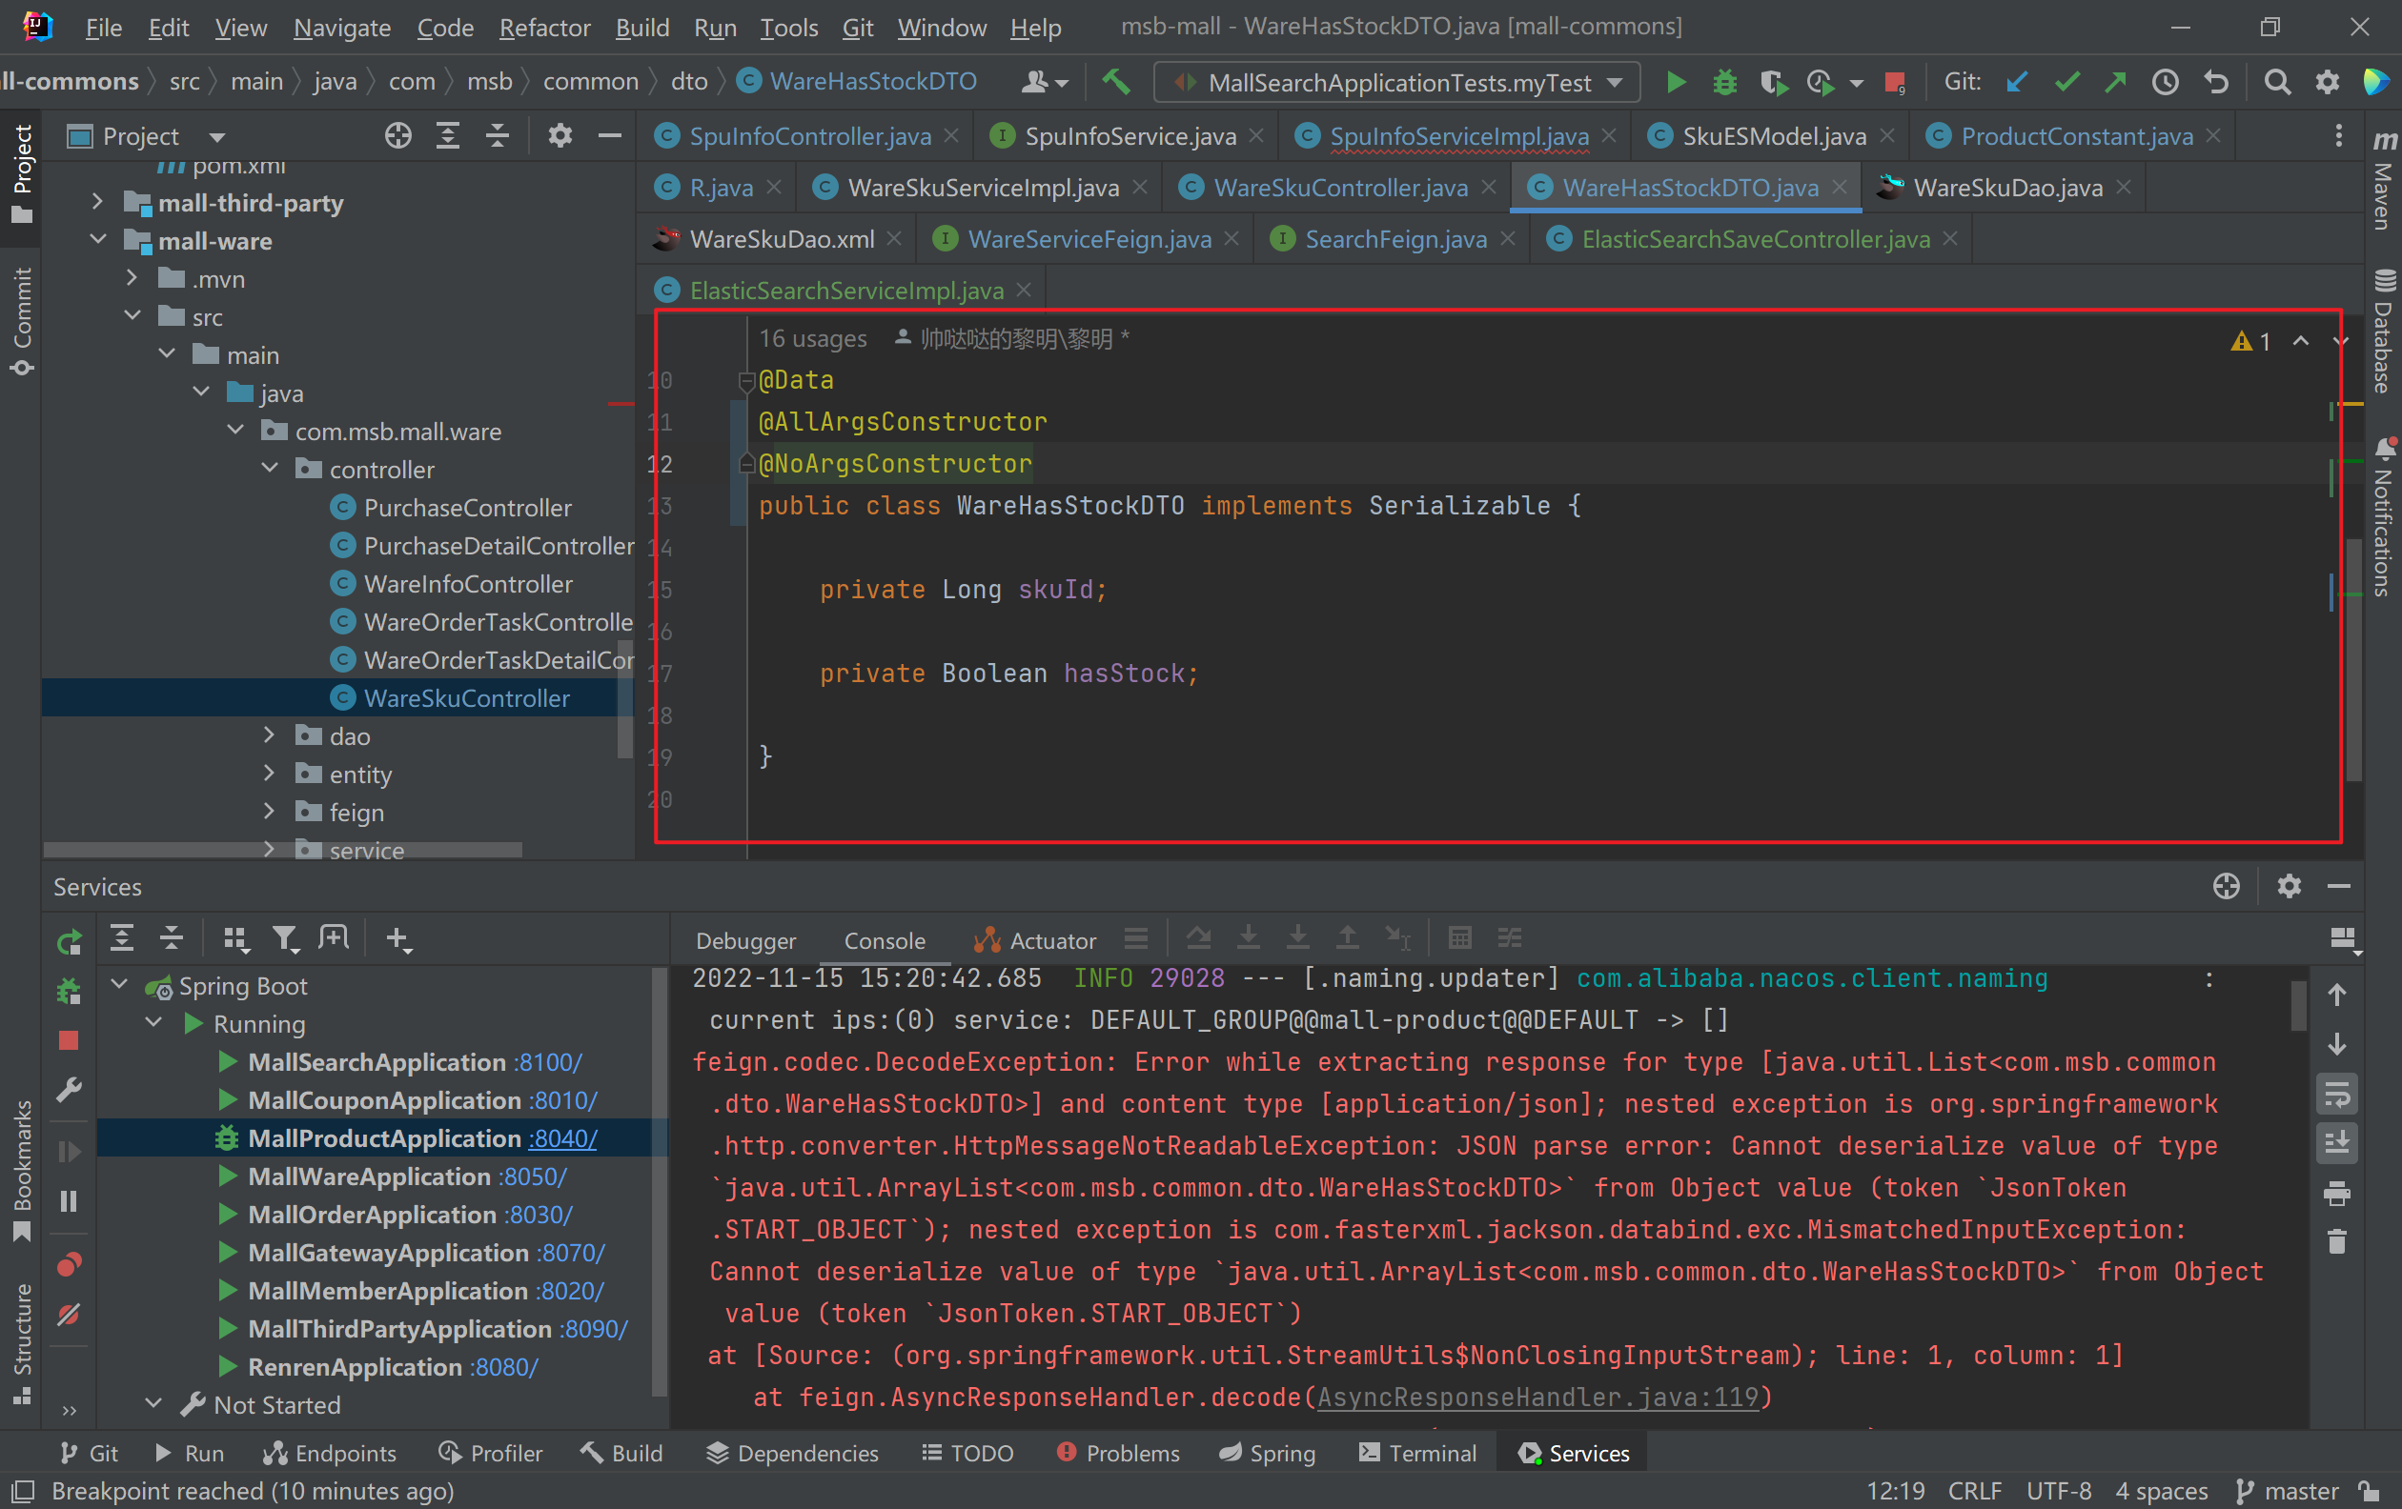
Task: Stop the running application with the red square
Action: [x=68, y=1040]
